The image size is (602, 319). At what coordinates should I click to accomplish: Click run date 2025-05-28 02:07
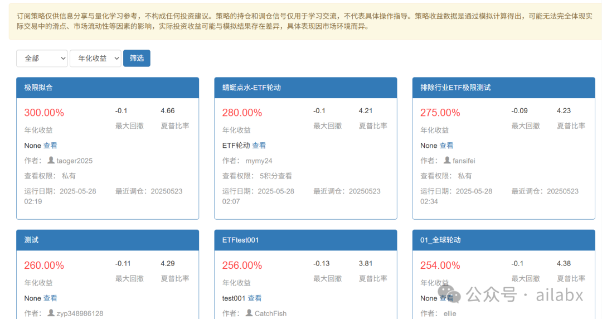(259, 196)
